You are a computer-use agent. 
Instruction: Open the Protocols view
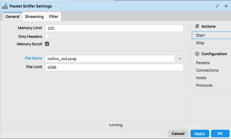(204, 85)
